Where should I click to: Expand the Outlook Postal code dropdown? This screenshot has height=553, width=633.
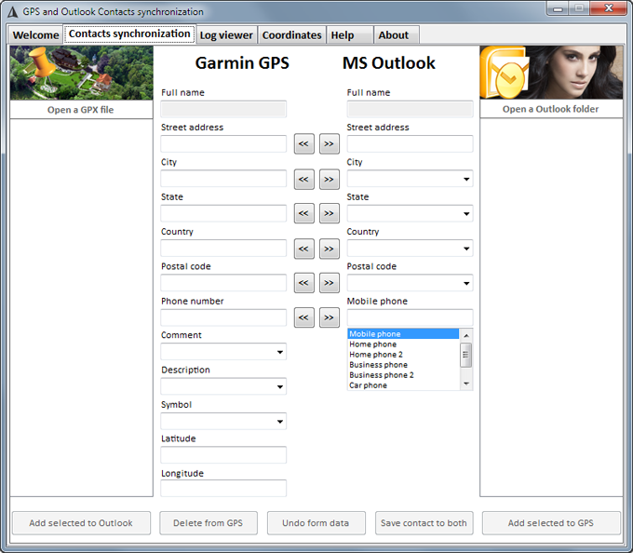(466, 283)
